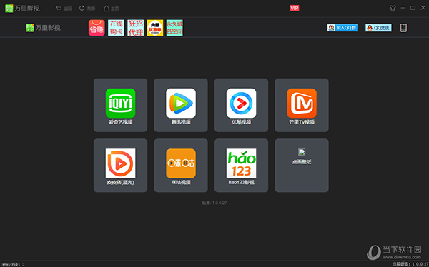
Task: Click the 在线购卡 banner icon
Action: pyautogui.click(x=116, y=28)
